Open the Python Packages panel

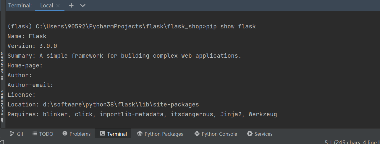pyautogui.click(x=160, y=134)
